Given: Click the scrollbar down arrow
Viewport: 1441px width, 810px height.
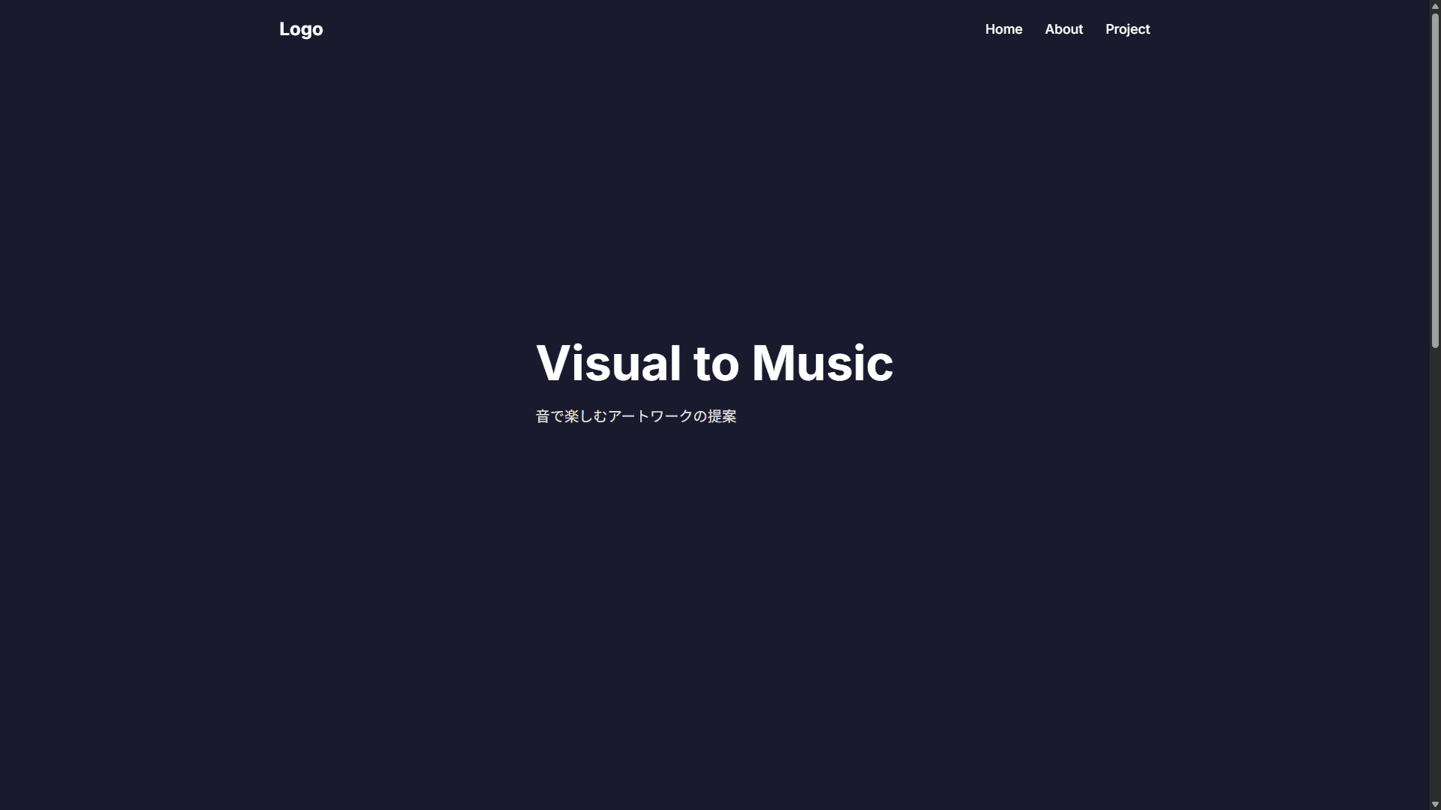Looking at the screenshot, I should [1435, 804].
